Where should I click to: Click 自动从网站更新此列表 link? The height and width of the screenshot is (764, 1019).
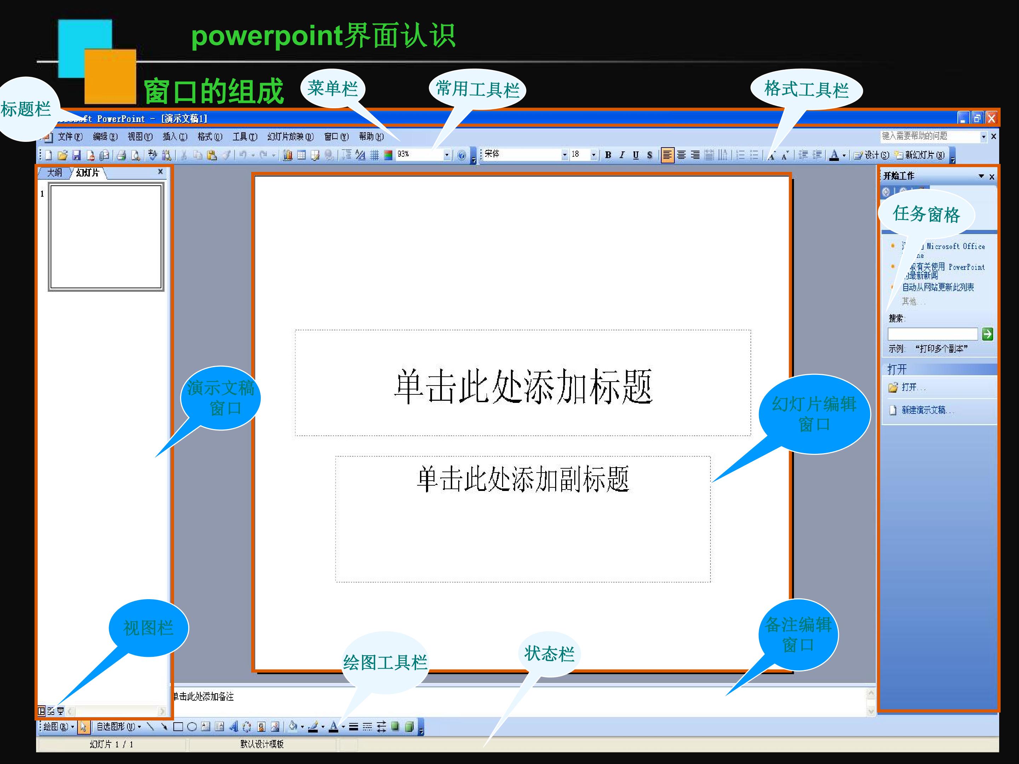(938, 287)
